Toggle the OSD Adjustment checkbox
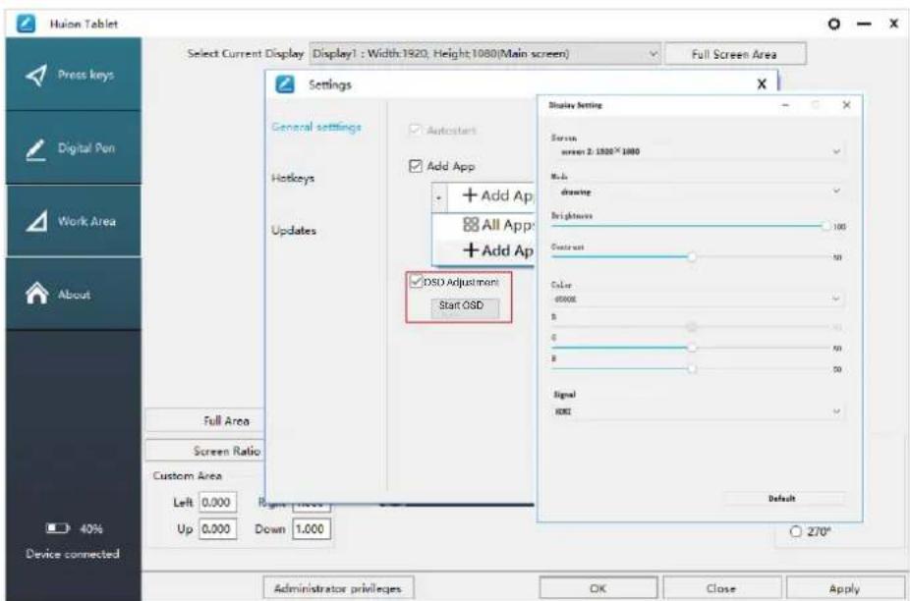910x601 pixels. 416,282
